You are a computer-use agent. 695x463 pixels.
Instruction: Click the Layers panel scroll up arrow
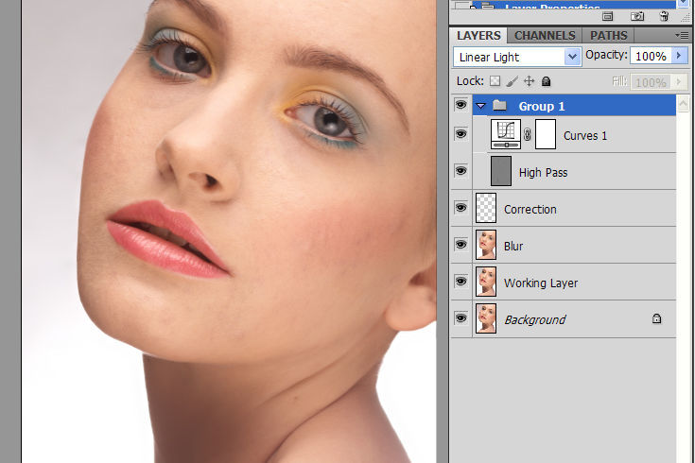tap(683, 104)
